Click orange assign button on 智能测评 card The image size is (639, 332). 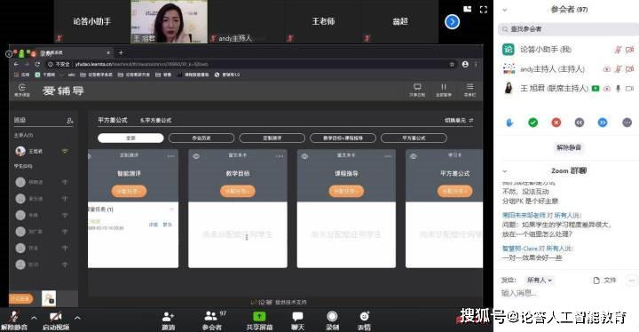click(129, 191)
